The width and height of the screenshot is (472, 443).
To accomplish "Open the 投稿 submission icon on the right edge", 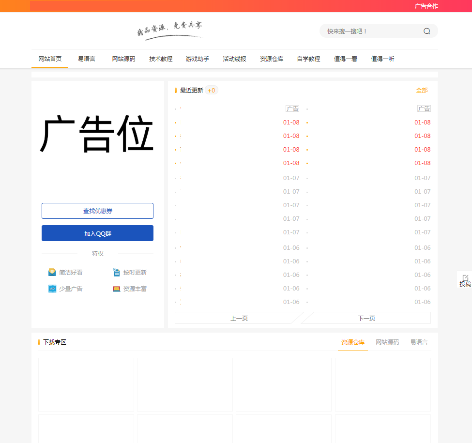I will [465, 280].
